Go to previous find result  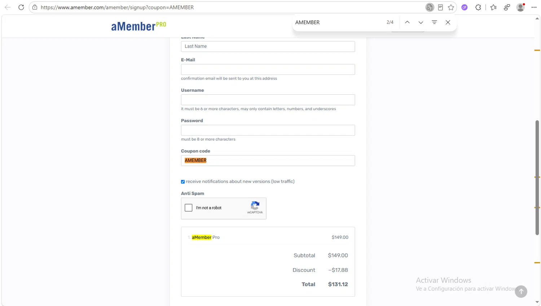407,22
